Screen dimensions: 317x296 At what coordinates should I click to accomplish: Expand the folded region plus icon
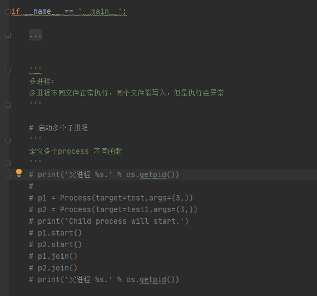[8, 36]
